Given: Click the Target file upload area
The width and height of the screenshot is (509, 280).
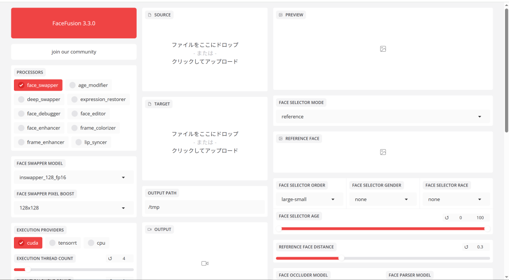Looking at the screenshot, I should pyautogui.click(x=205, y=142).
